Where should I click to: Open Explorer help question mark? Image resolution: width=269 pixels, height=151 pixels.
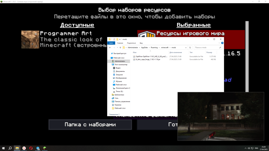(x=222, y=43)
